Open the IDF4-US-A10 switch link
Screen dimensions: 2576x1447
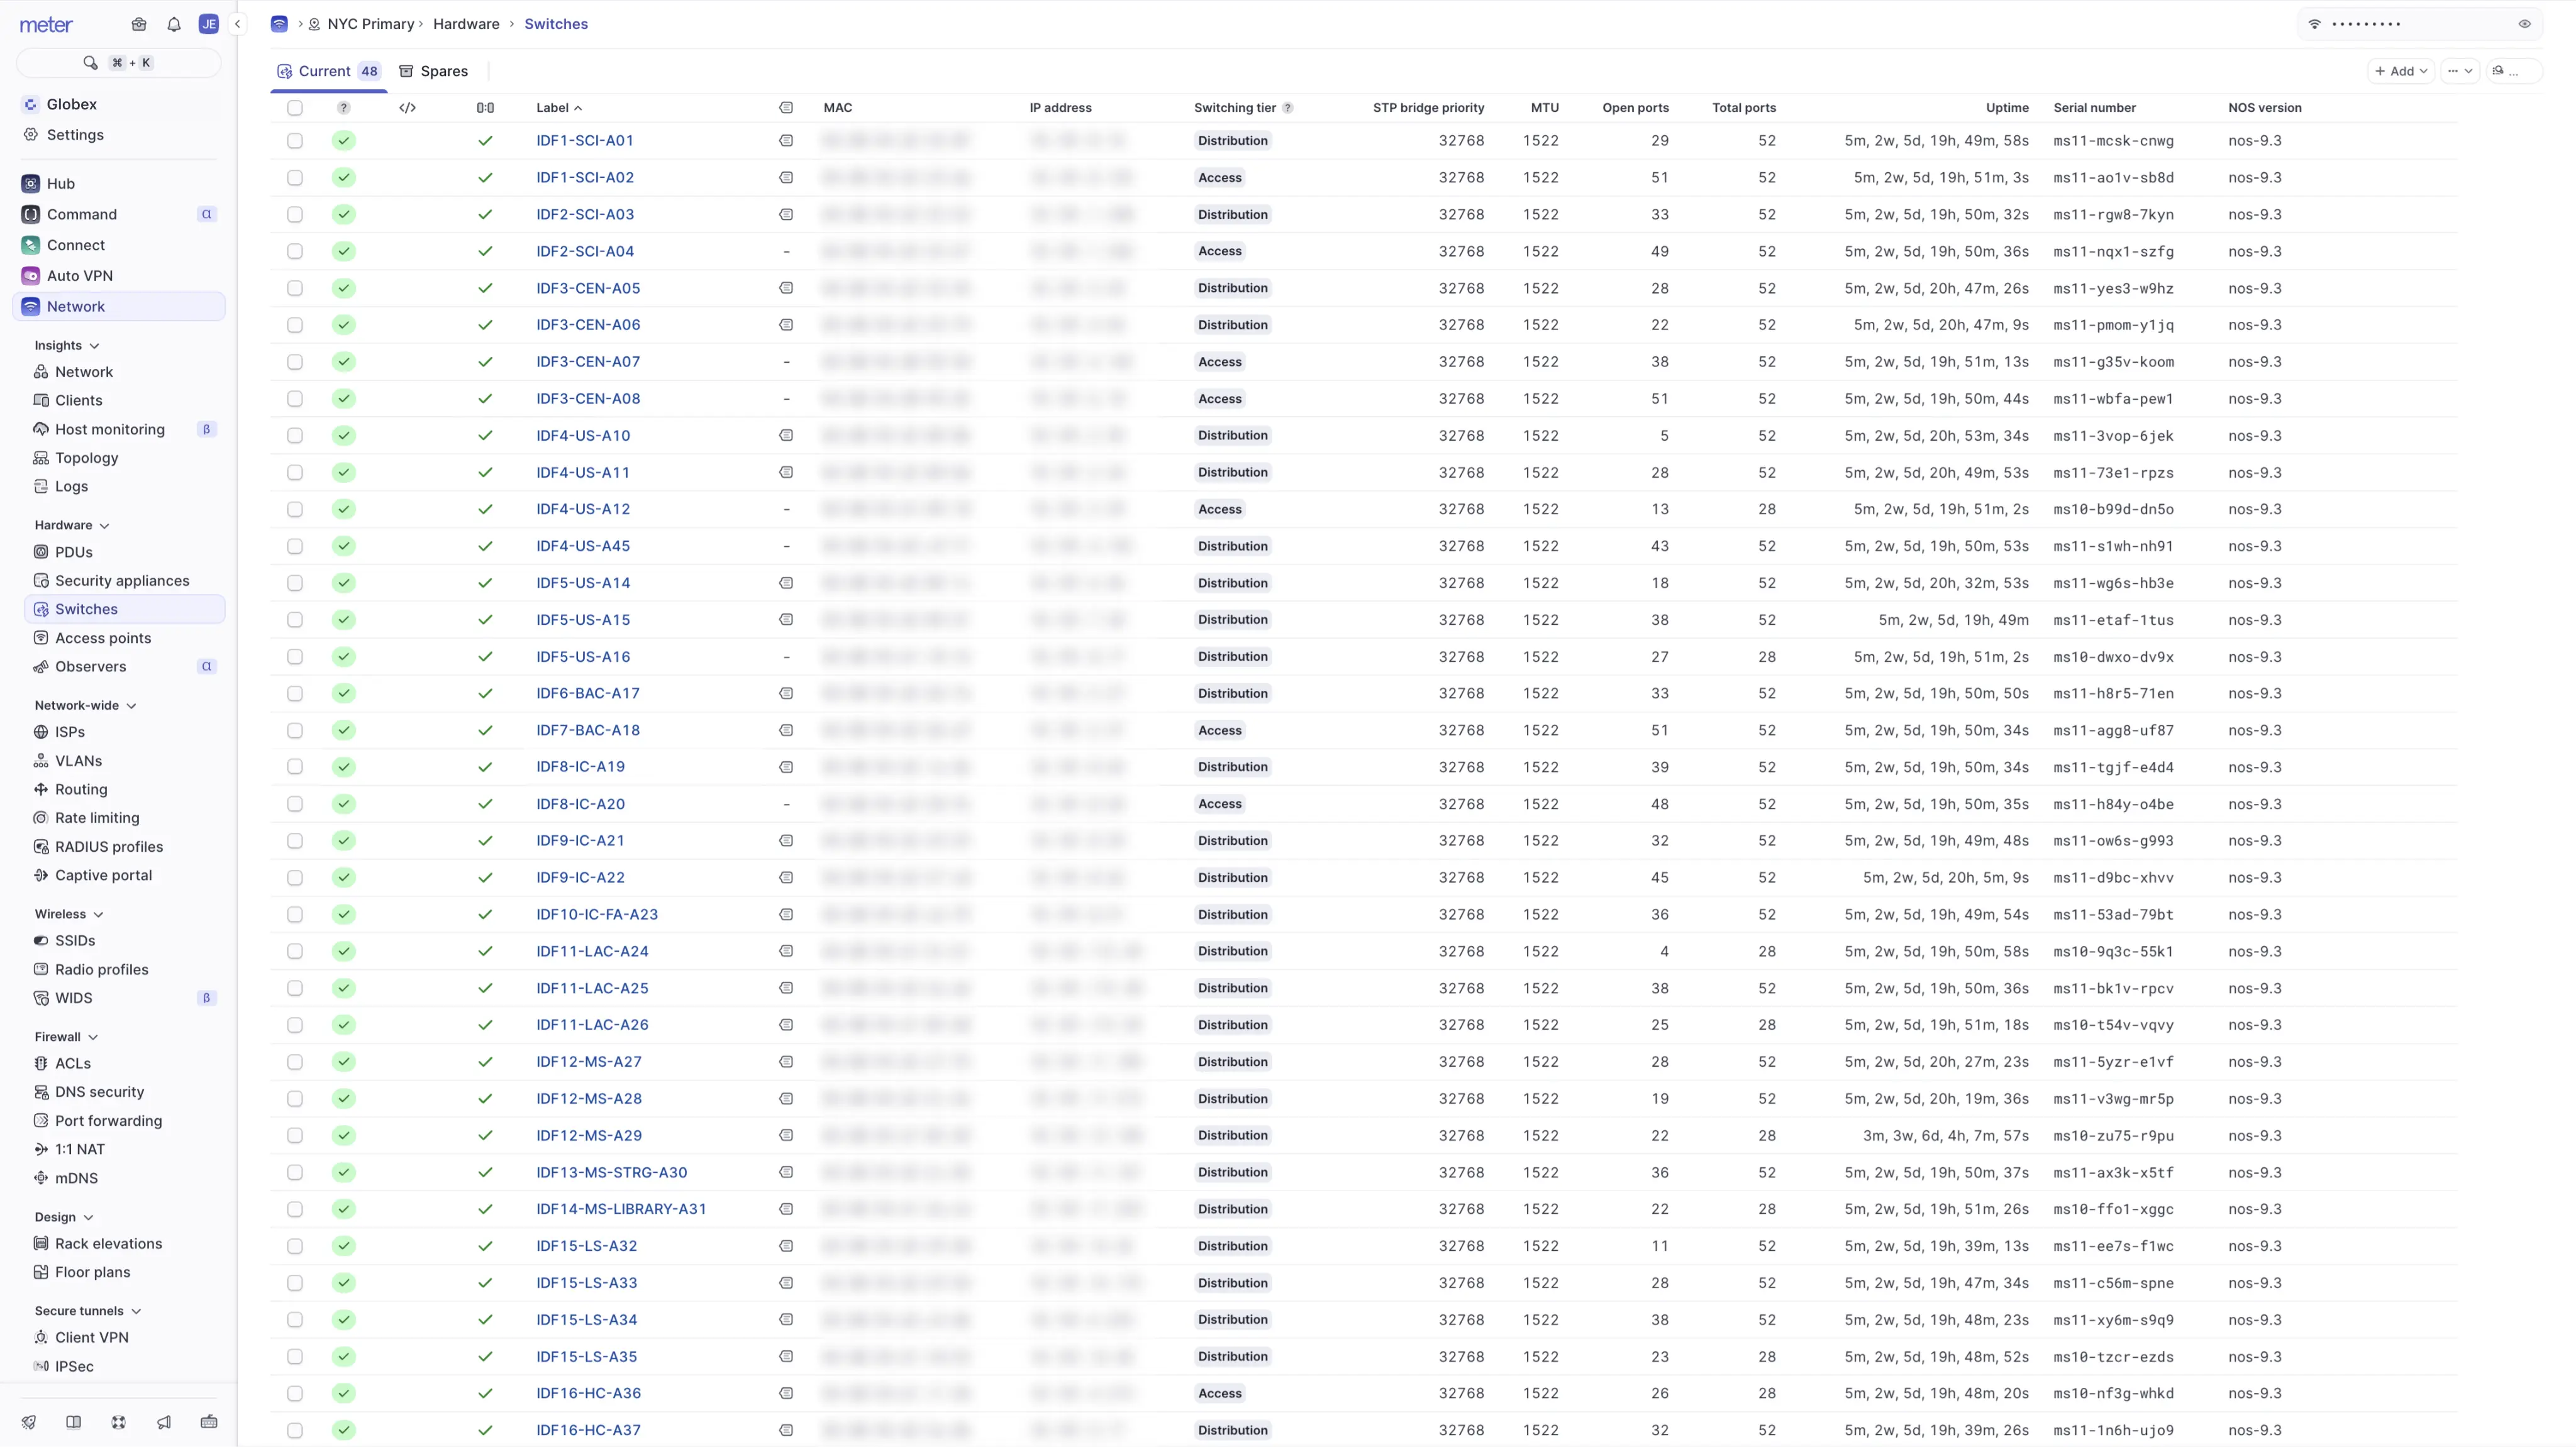click(583, 436)
